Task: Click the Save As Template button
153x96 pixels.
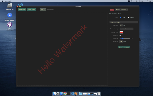Action: (124, 47)
